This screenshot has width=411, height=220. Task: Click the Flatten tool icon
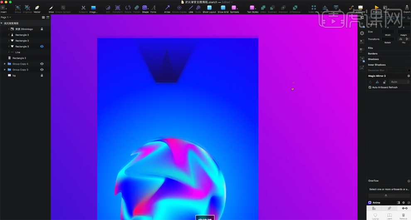point(137,7)
